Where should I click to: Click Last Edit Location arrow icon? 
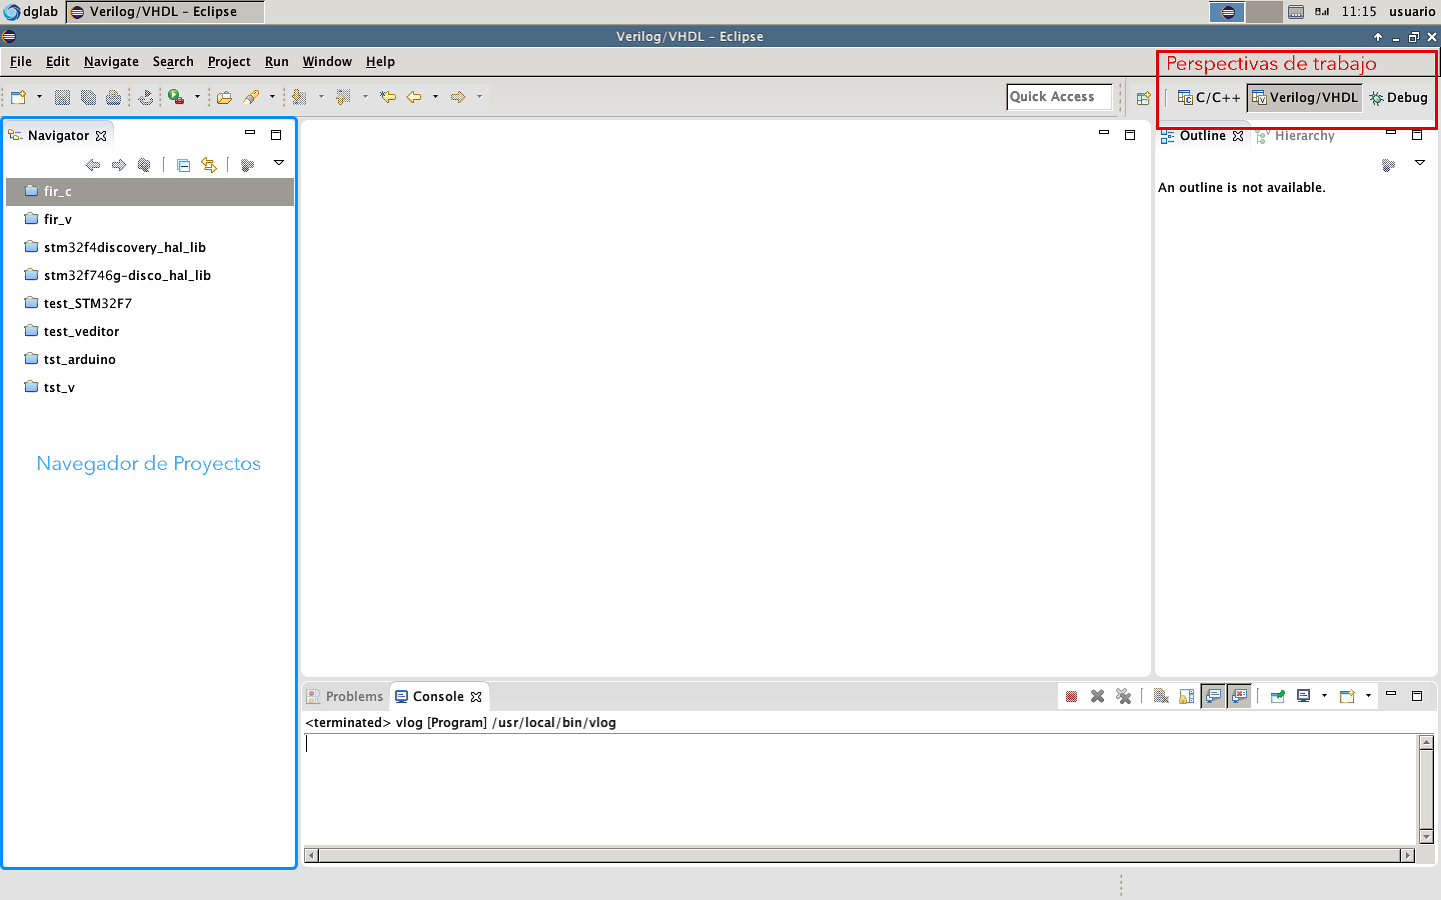pos(388,97)
